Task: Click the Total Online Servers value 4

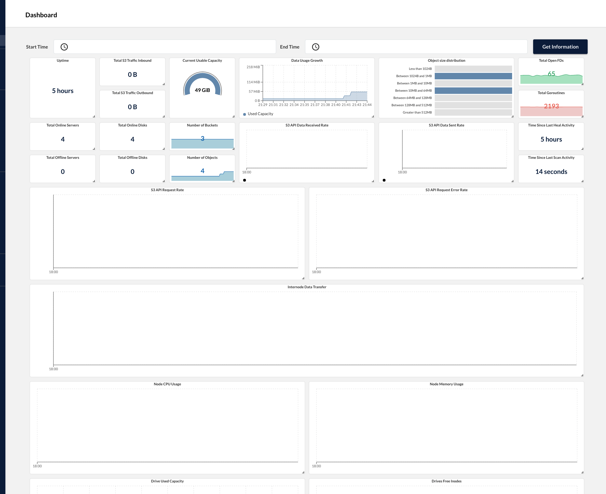Action: click(63, 139)
